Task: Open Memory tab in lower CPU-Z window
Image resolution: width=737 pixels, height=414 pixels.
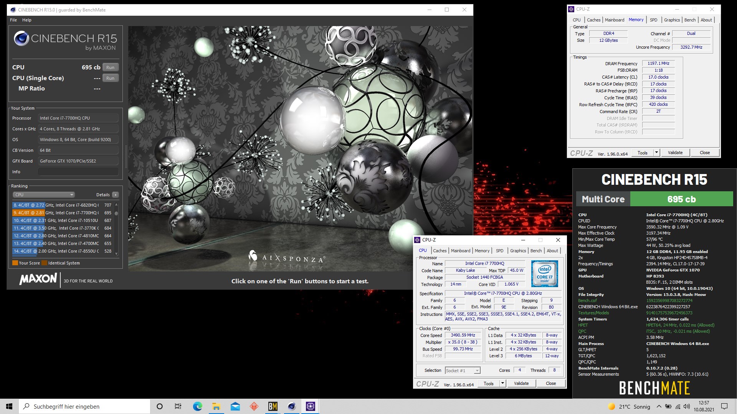Action: coord(482,251)
